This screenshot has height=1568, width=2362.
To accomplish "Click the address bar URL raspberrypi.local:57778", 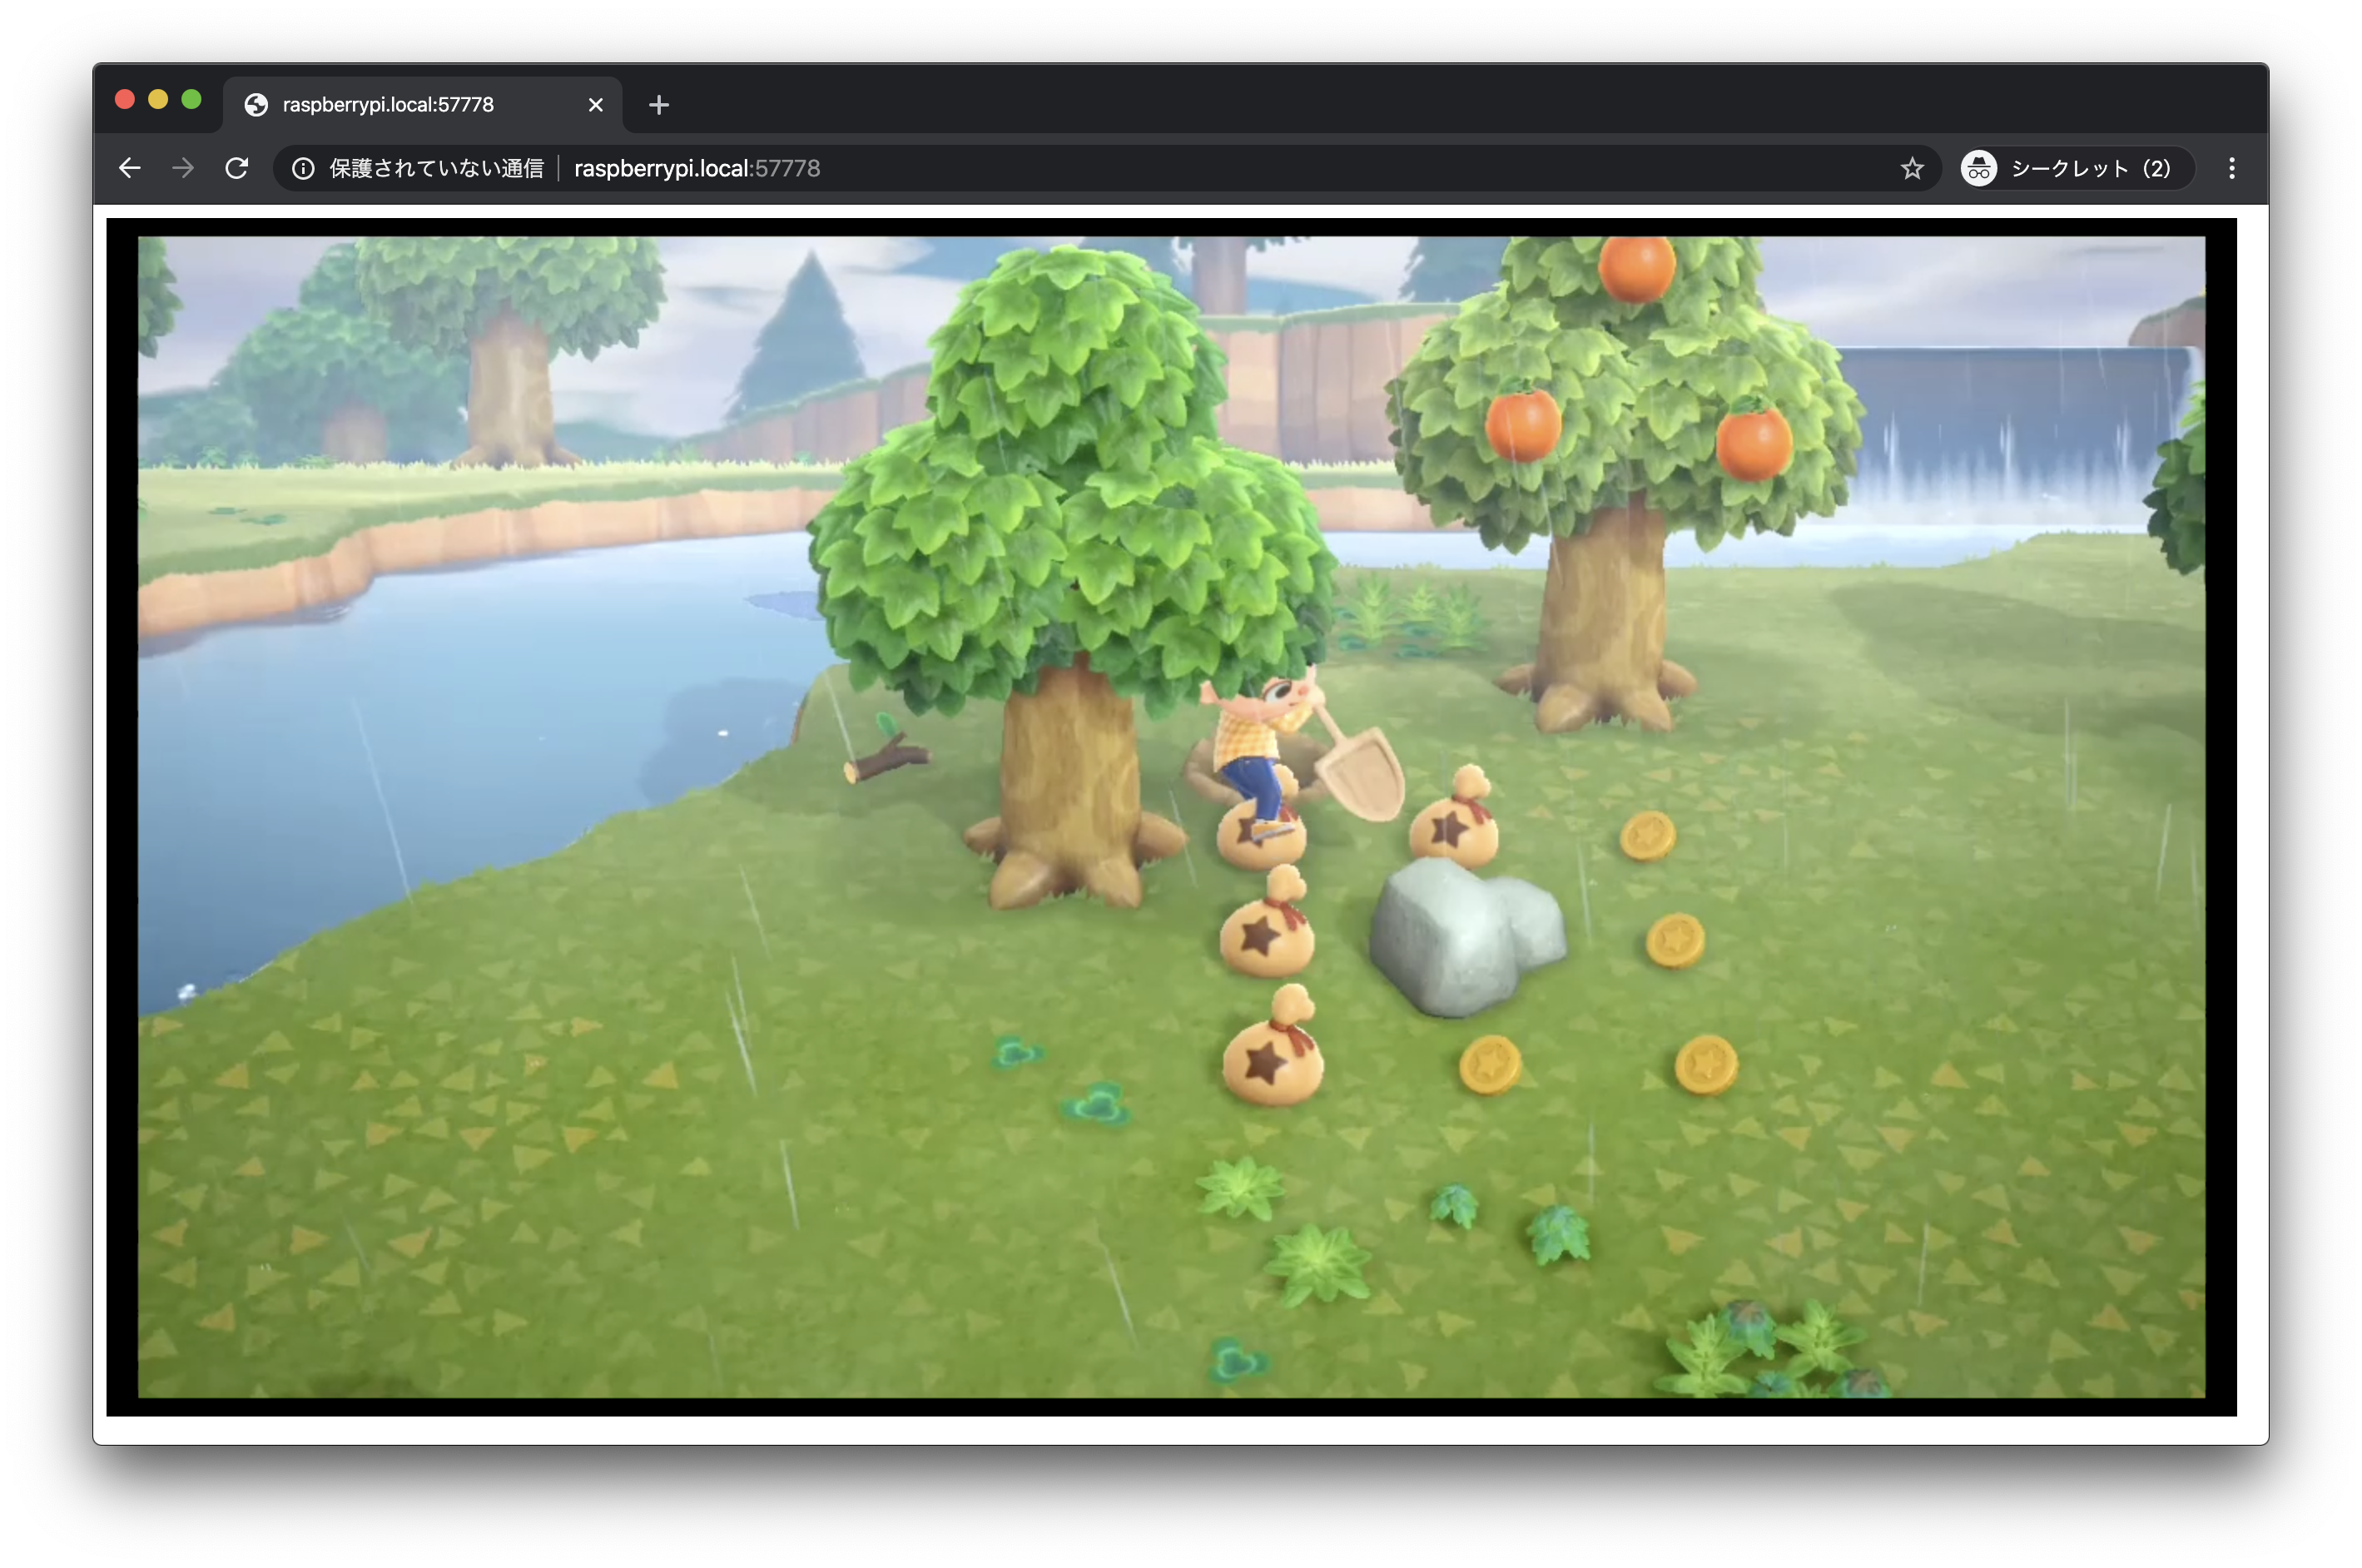I will point(697,168).
